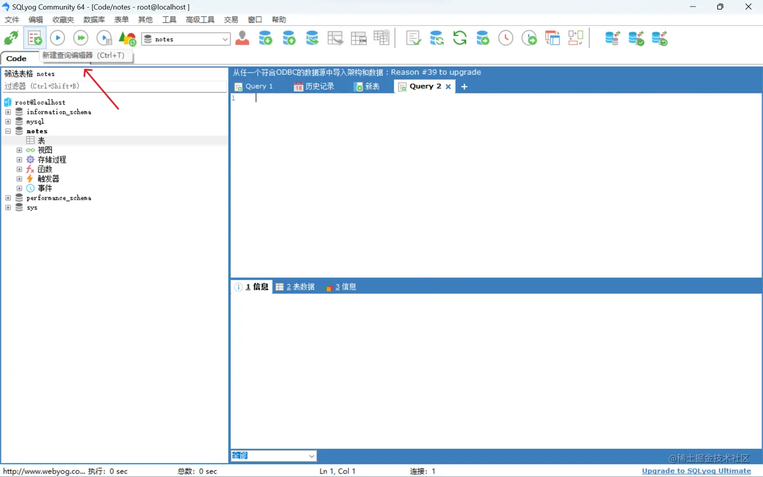
Task: Click the 过滤器 filter input field
Action: coord(115,86)
